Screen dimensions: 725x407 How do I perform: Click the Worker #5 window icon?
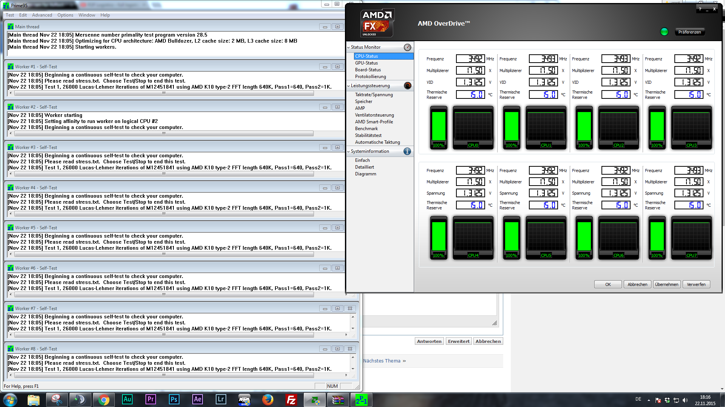coord(11,227)
